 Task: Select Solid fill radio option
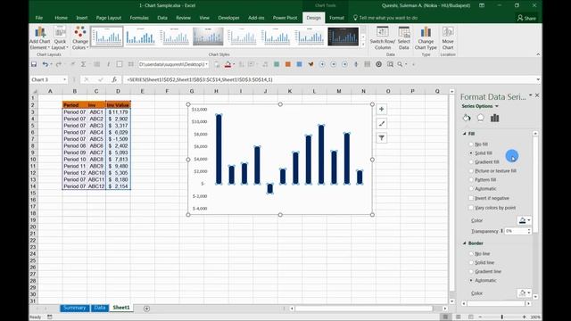pyautogui.click(x=471, y=153)
